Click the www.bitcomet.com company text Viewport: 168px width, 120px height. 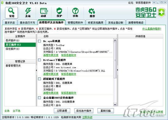point(66,67)
